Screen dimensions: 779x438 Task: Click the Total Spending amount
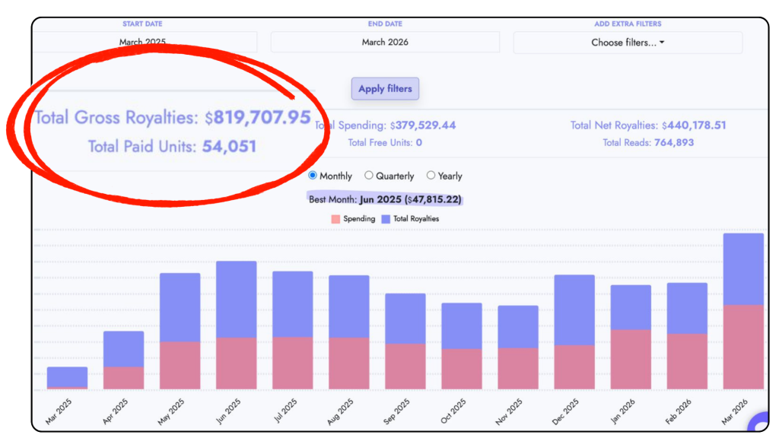tap(422, 125)
